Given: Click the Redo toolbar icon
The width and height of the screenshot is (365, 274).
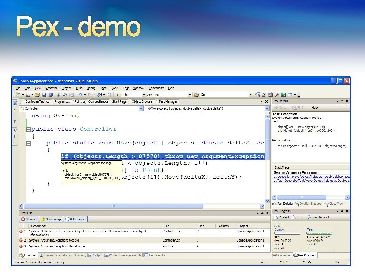Looking at the screenshot, I should [x=90, y=95].
